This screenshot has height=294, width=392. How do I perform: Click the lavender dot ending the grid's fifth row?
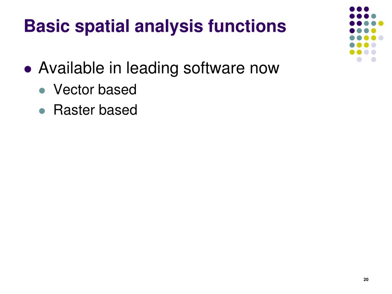point(381,38)
